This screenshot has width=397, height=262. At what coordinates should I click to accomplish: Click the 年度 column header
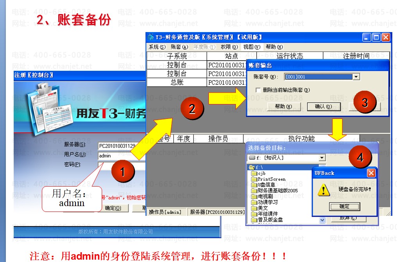point(183,139)
